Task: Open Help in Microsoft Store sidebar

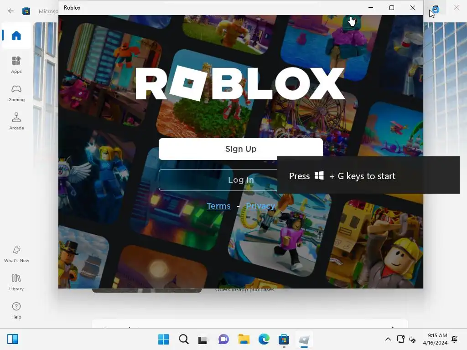Action: [x=16, y=311]
